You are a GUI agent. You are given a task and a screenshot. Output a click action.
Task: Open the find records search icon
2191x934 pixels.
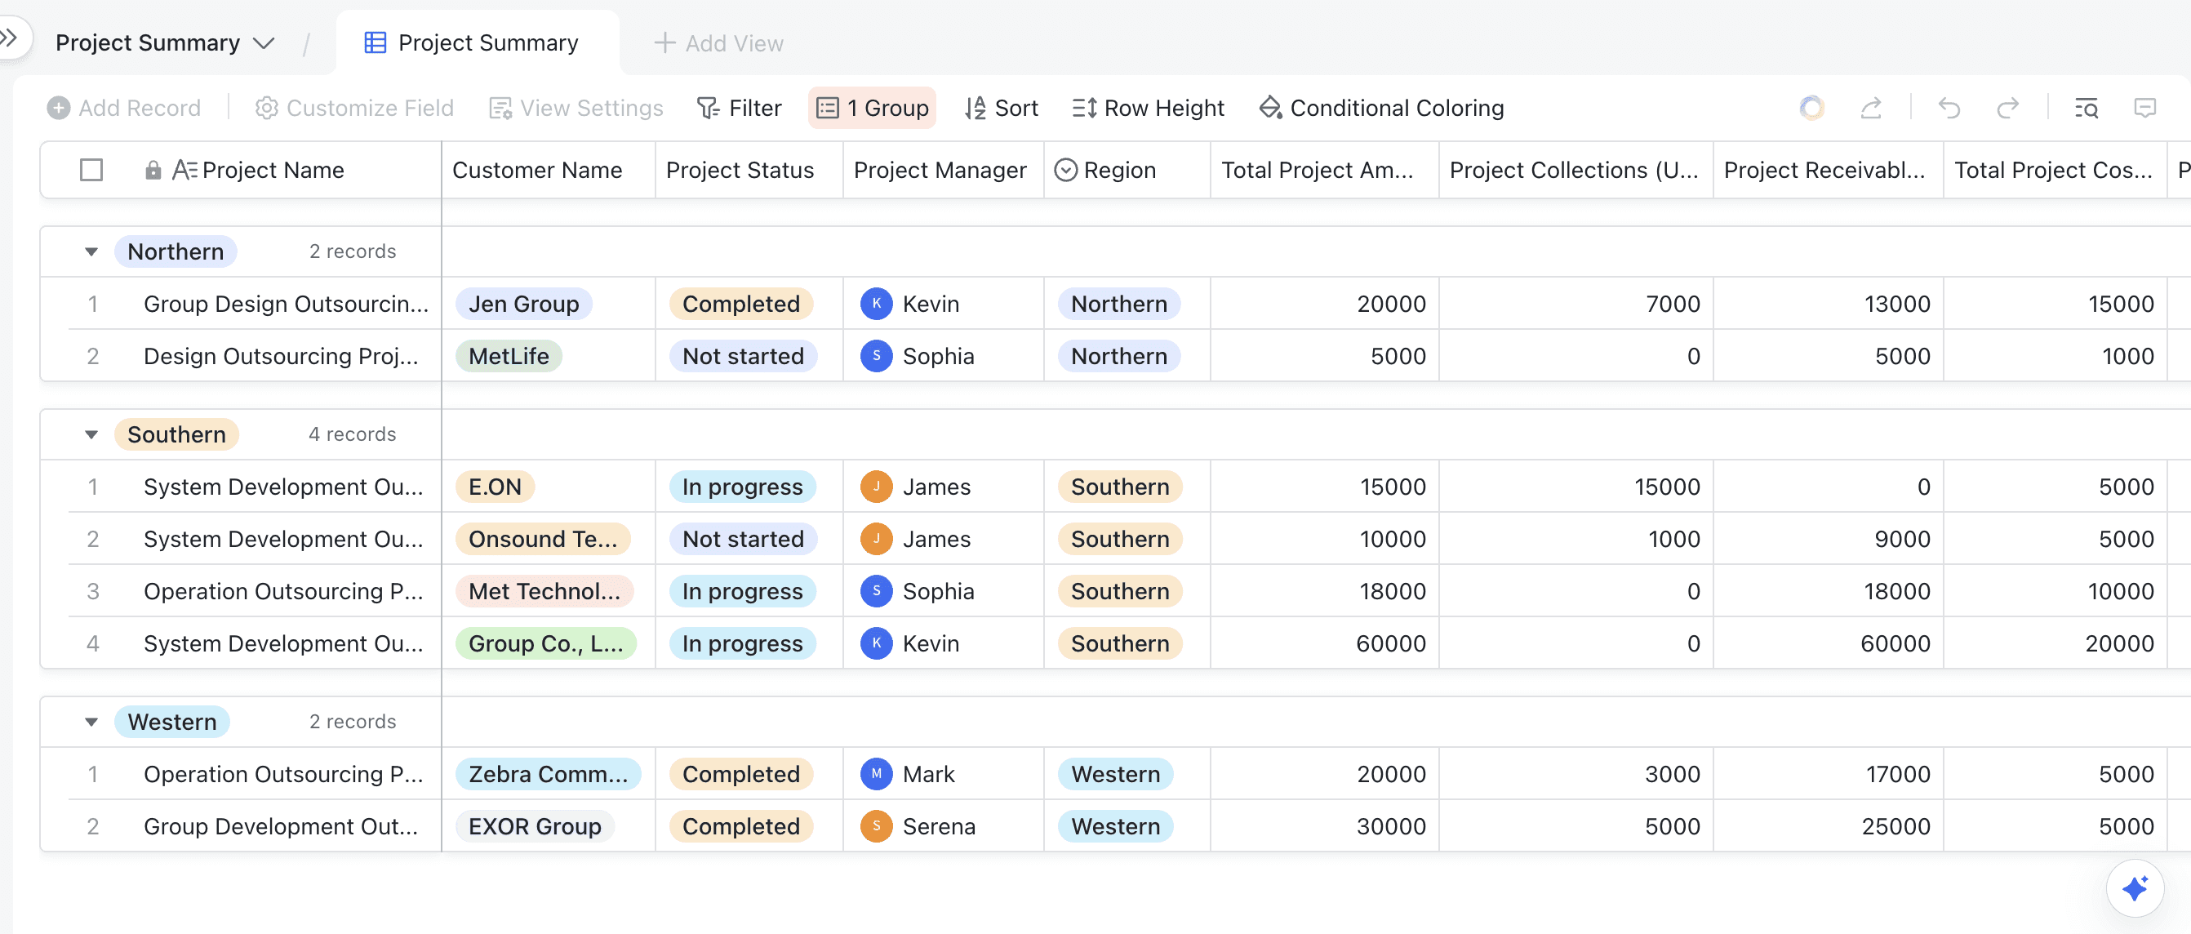tap(2086, 108)
